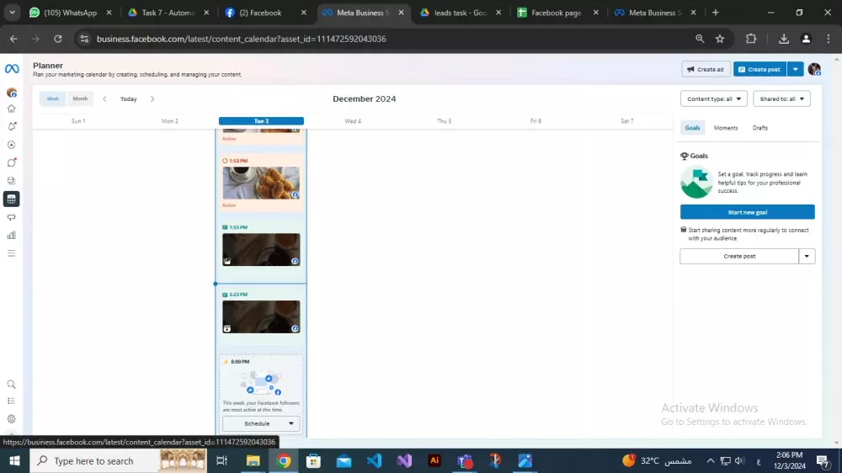Open the 3:23 PM scheduled post thumbnail
Viewport: 842px width, 473px height.
(x=261, y=316)
